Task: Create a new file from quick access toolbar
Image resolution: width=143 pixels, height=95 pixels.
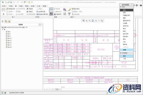Action: coord(6,2)
